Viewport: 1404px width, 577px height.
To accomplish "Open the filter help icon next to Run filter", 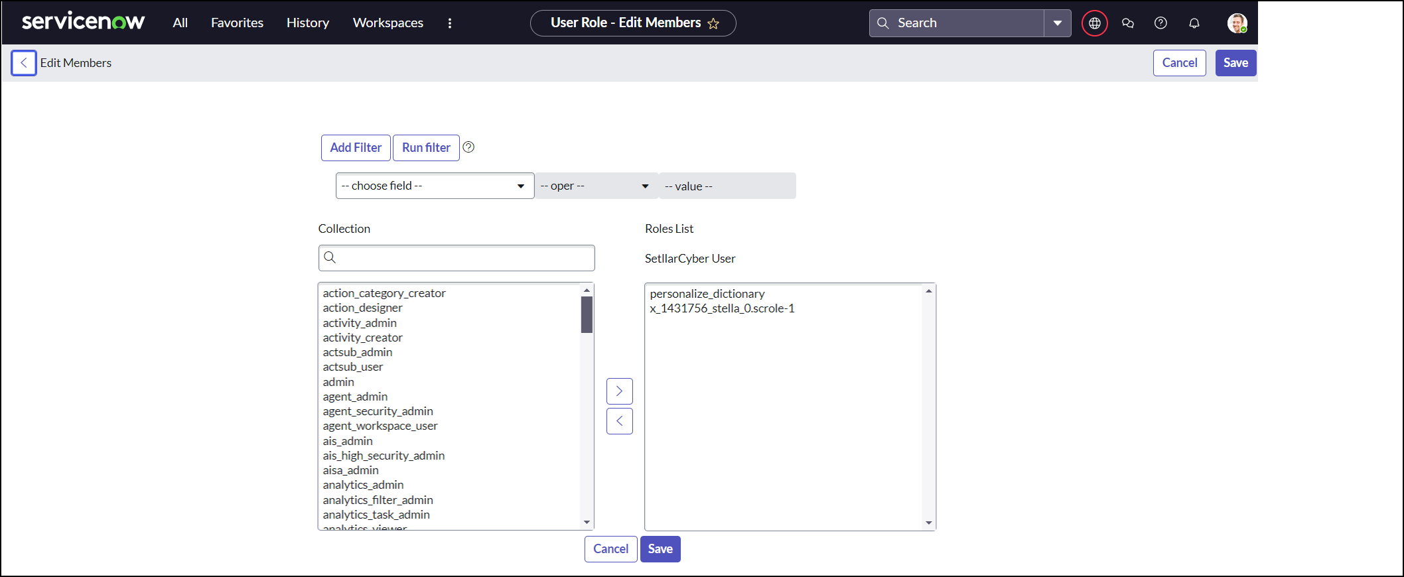I will coord(468,147).
